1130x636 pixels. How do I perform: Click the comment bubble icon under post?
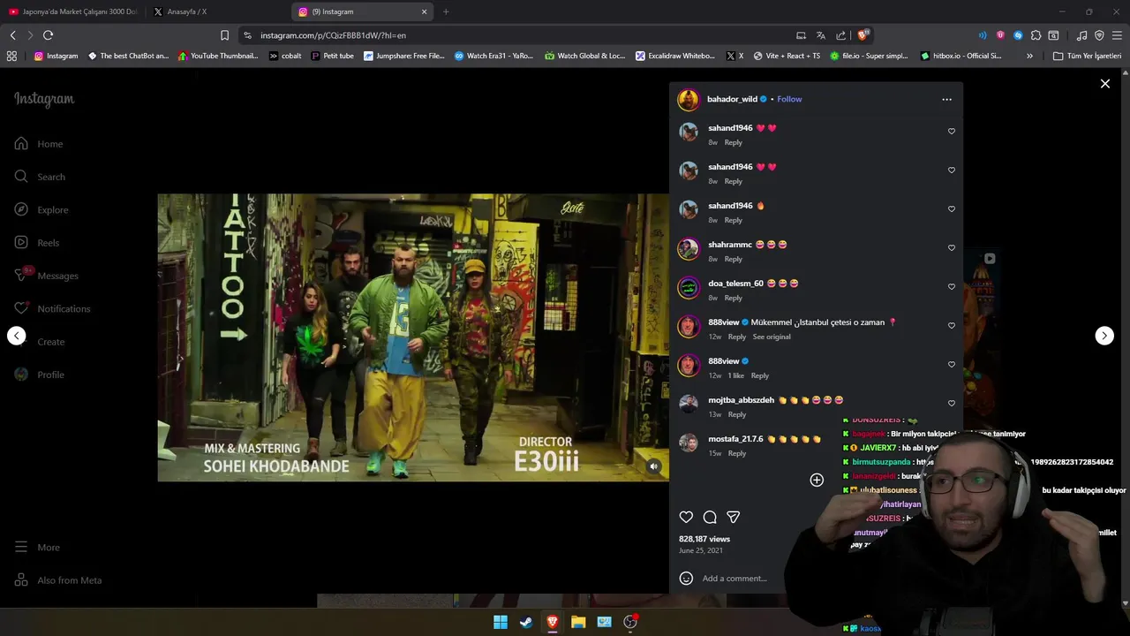[710, 517]
